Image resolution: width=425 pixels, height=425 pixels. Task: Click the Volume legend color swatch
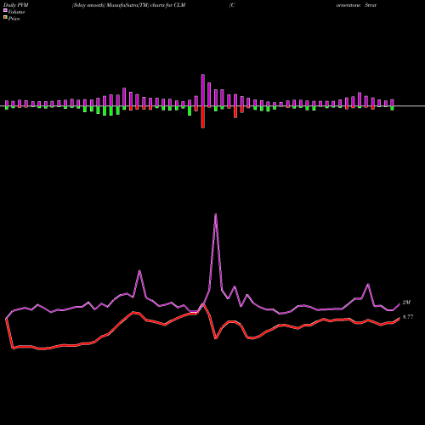pos(5,10)
